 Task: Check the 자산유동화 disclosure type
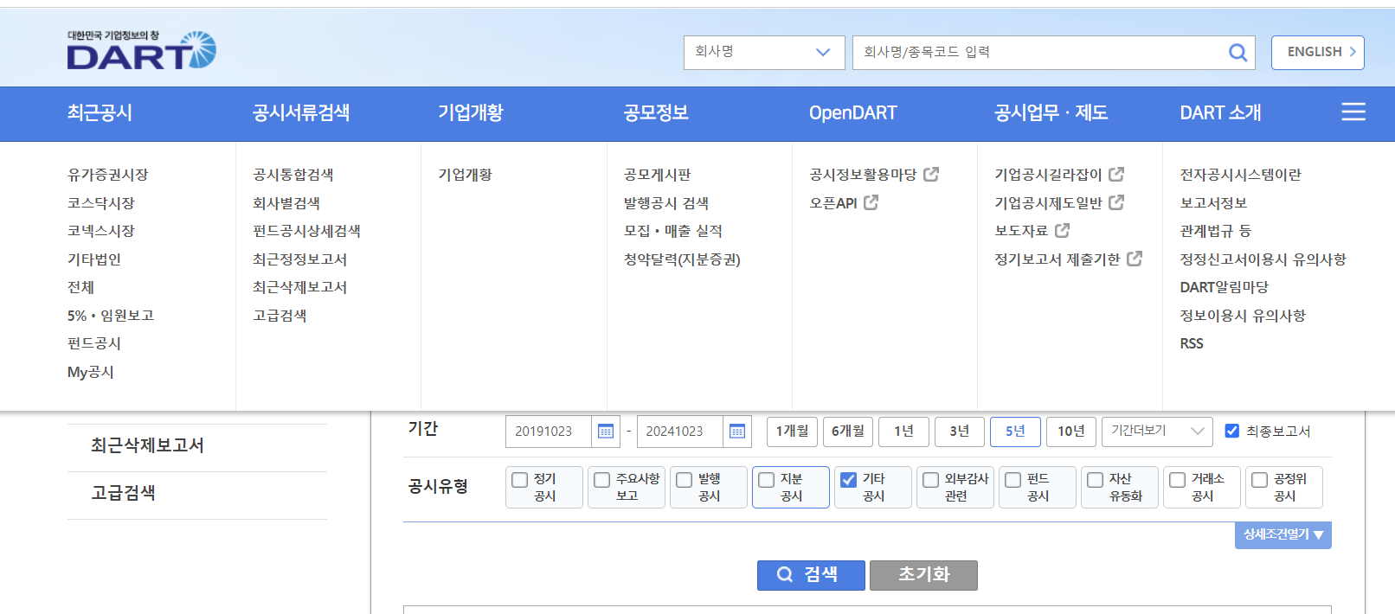[1096, 479]
